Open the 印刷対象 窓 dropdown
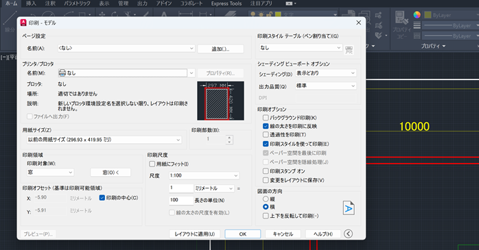This screenshot has width=479, height=250. pos(50,172)
